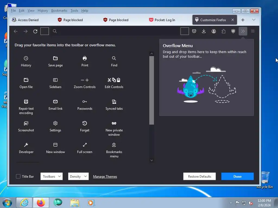Select the Full screen icon
Image resolution: width=278 pixels, height=208 pixels.
[x=85, y=145]
